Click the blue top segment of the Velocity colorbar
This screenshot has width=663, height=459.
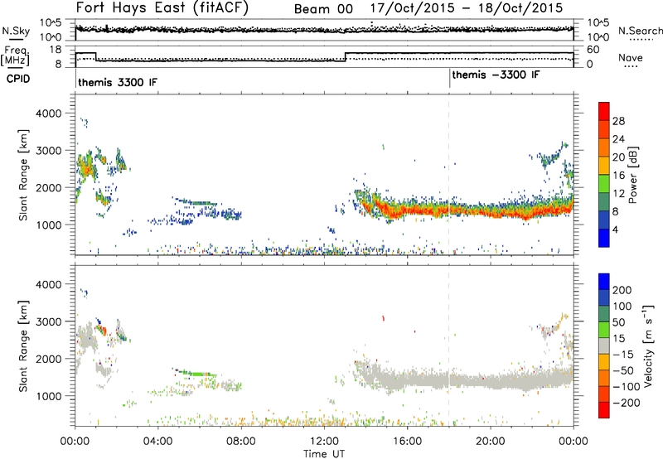604,282
